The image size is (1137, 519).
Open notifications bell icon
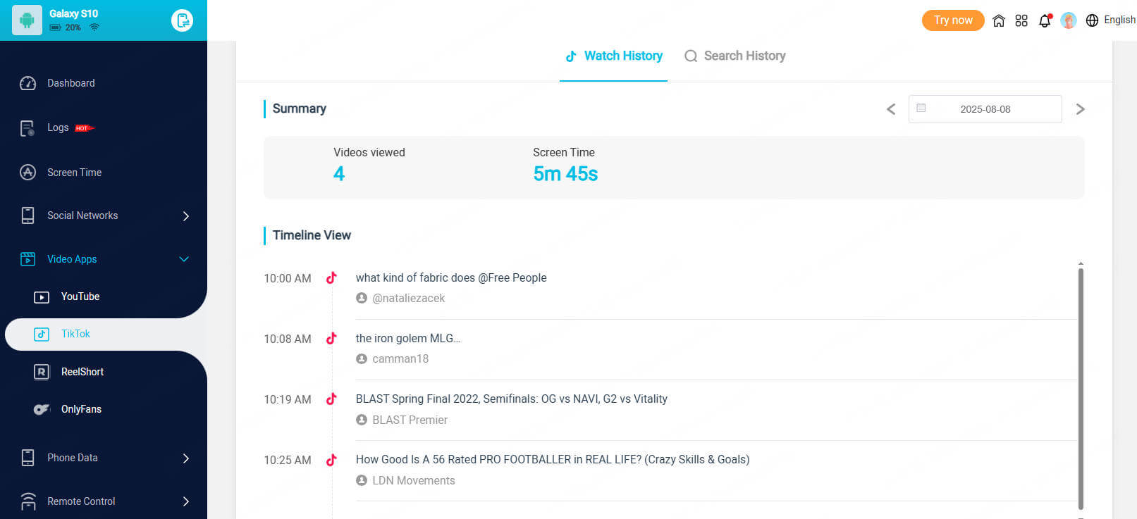pyautogui.click(x=1045, y=20)
